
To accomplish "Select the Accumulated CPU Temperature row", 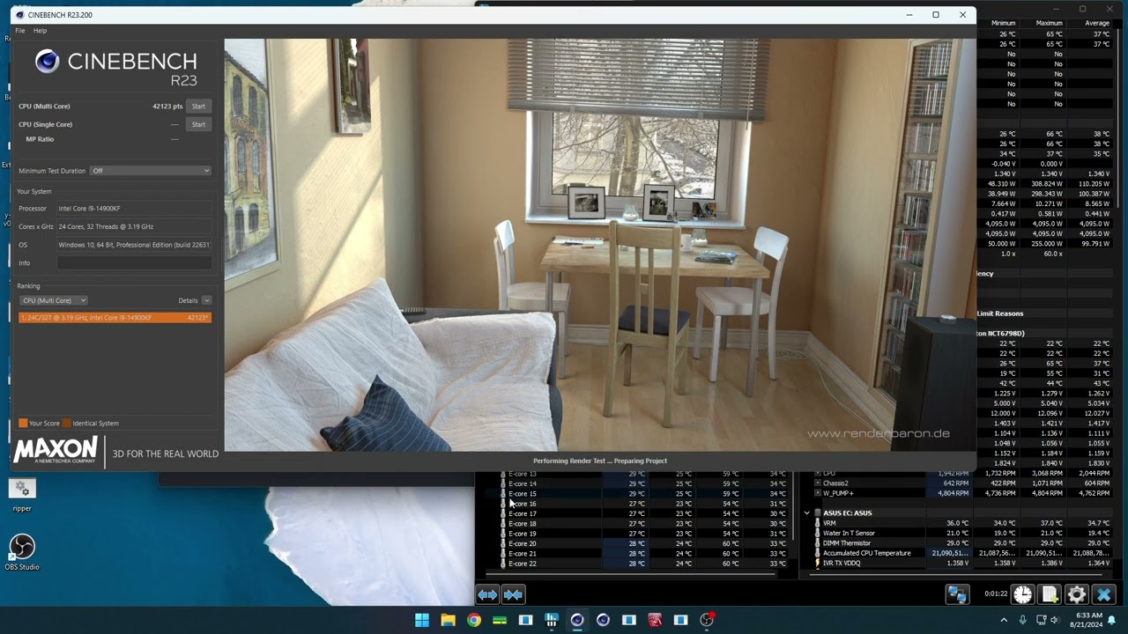I will (x=962, y=553).
